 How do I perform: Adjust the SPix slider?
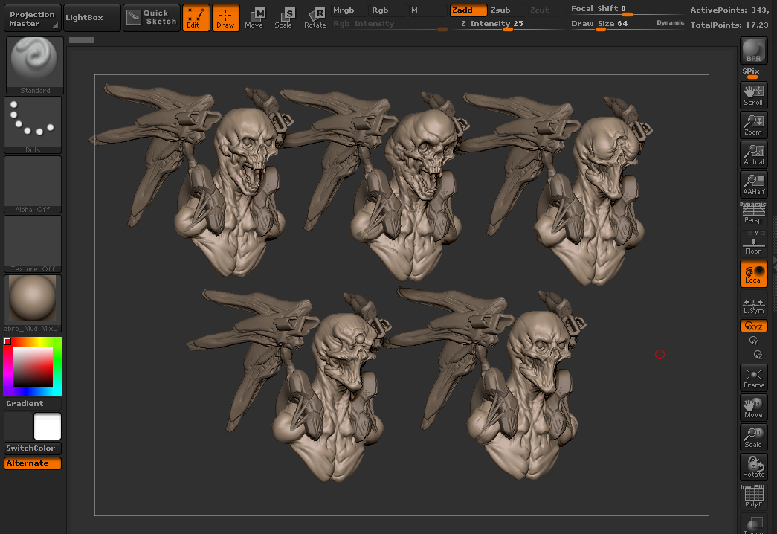pos(754,74)
